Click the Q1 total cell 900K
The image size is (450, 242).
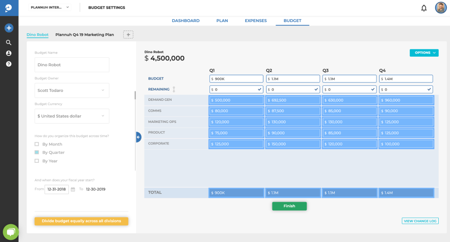(236, 193)
